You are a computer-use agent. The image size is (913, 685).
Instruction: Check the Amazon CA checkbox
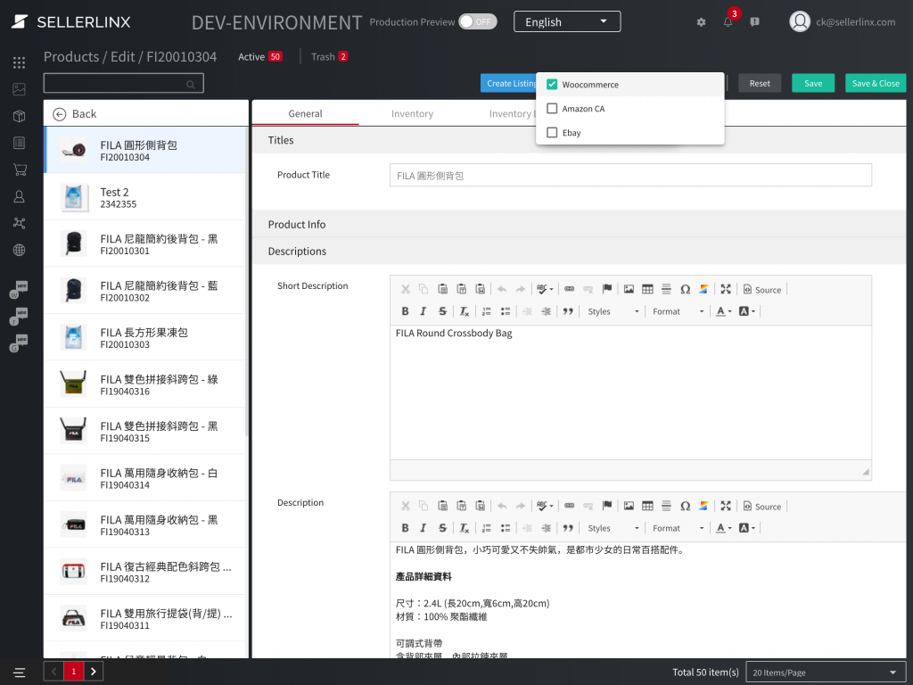(x=552, y=108)
